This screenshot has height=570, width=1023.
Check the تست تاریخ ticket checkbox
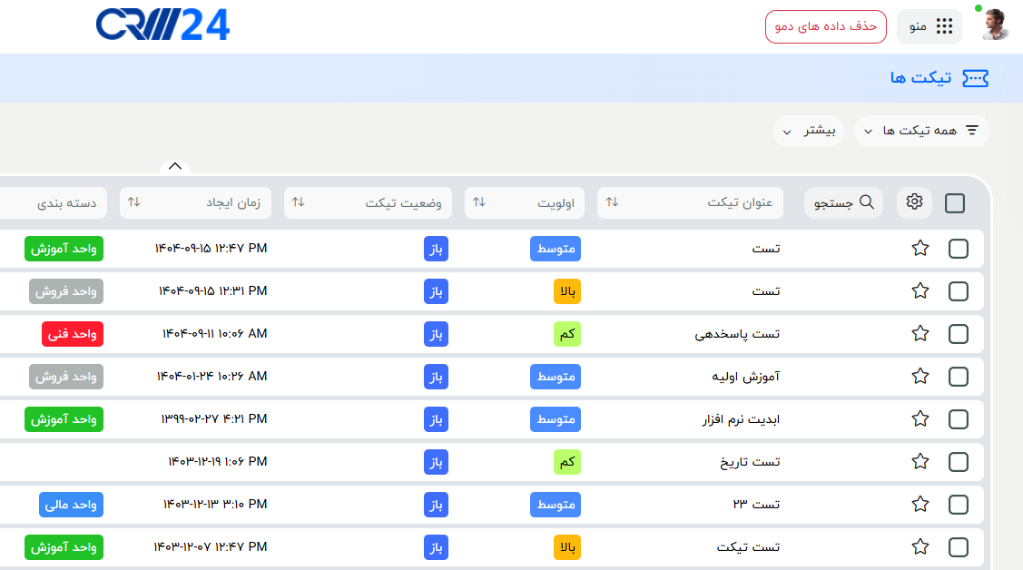pos(958,461)
